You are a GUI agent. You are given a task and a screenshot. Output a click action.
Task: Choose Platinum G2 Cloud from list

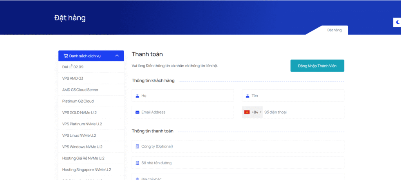click(x=78, y=101)
